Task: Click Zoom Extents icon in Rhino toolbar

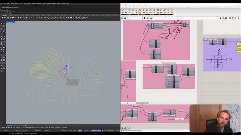Action: point(37,18)
